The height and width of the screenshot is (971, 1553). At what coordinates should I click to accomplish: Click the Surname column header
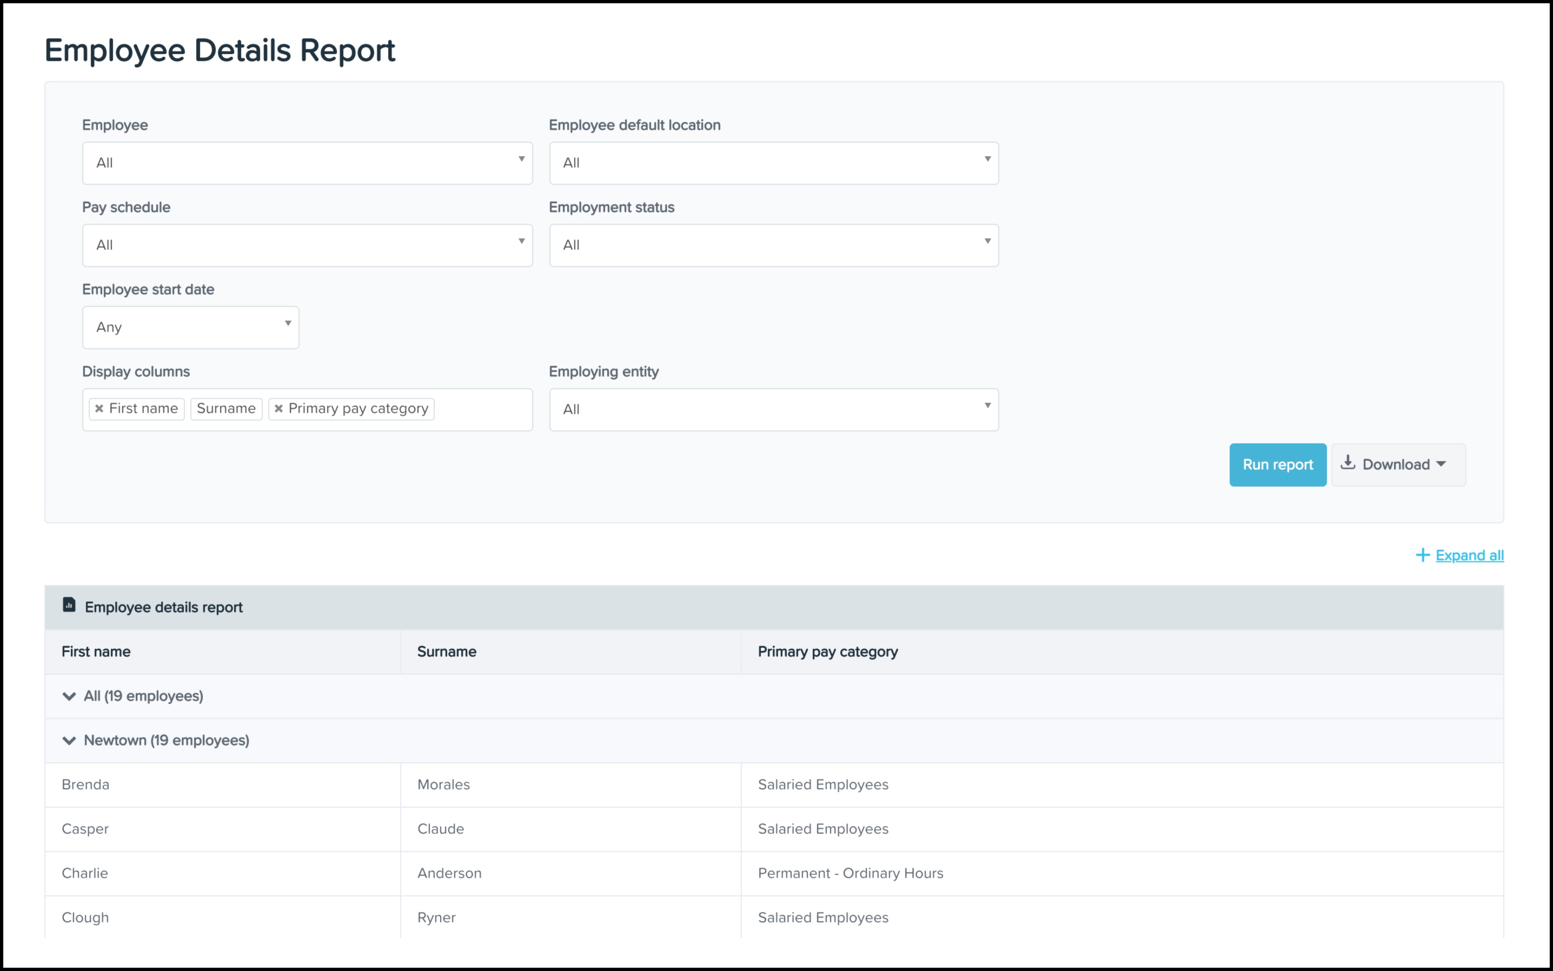click(x=446, y=652)
